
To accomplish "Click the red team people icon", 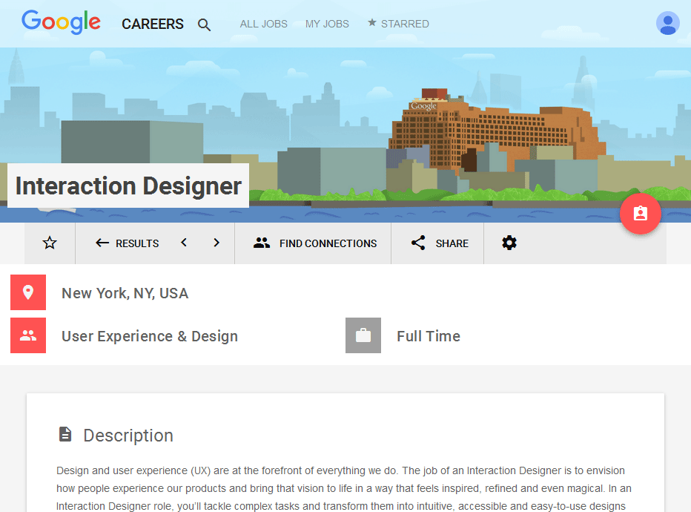I will [x=28, y=335].
